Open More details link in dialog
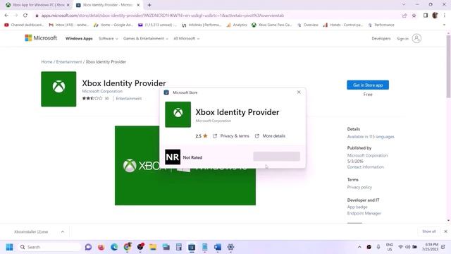 click(x=270, y=136)
